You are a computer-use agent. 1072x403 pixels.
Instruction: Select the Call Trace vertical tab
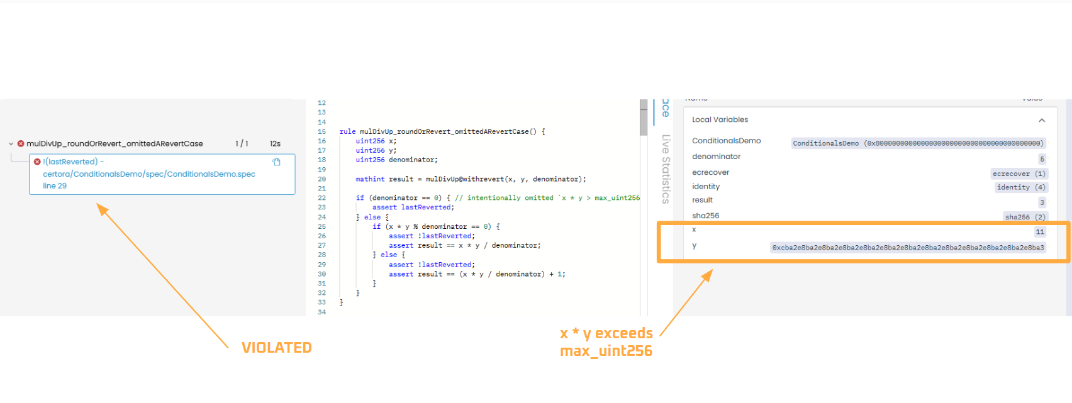(x=665, y=108)
